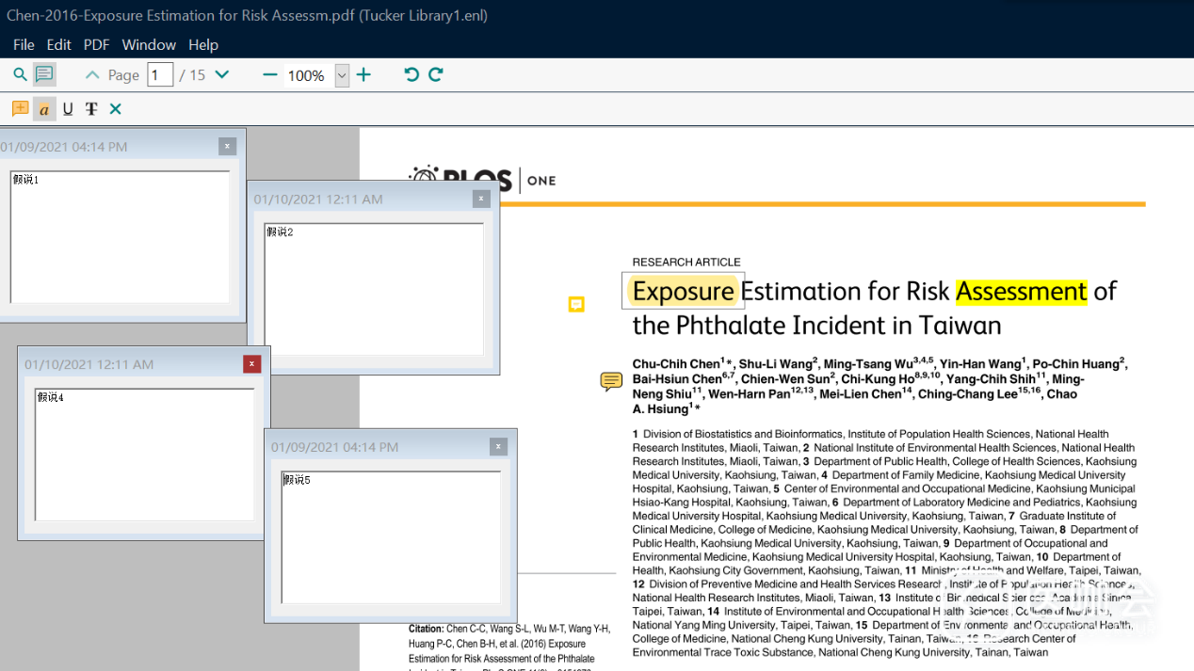Click the teal X annotation tool
The image size is (1194, 671).
116,109
